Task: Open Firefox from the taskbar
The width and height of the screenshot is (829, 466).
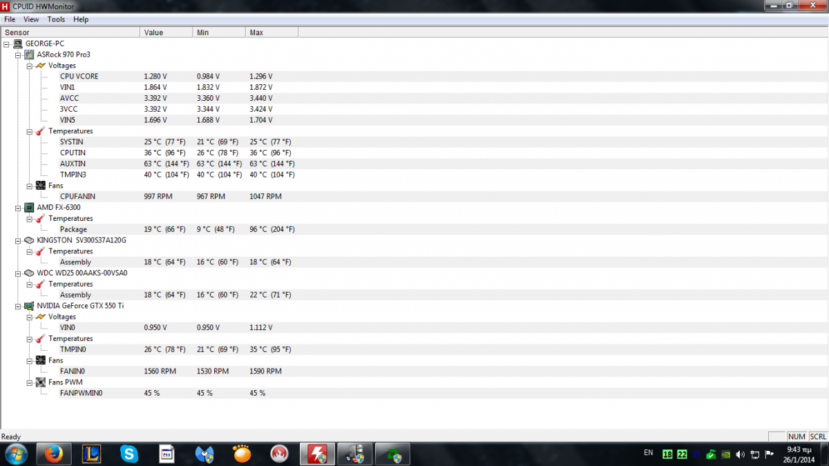Action: 53,454
